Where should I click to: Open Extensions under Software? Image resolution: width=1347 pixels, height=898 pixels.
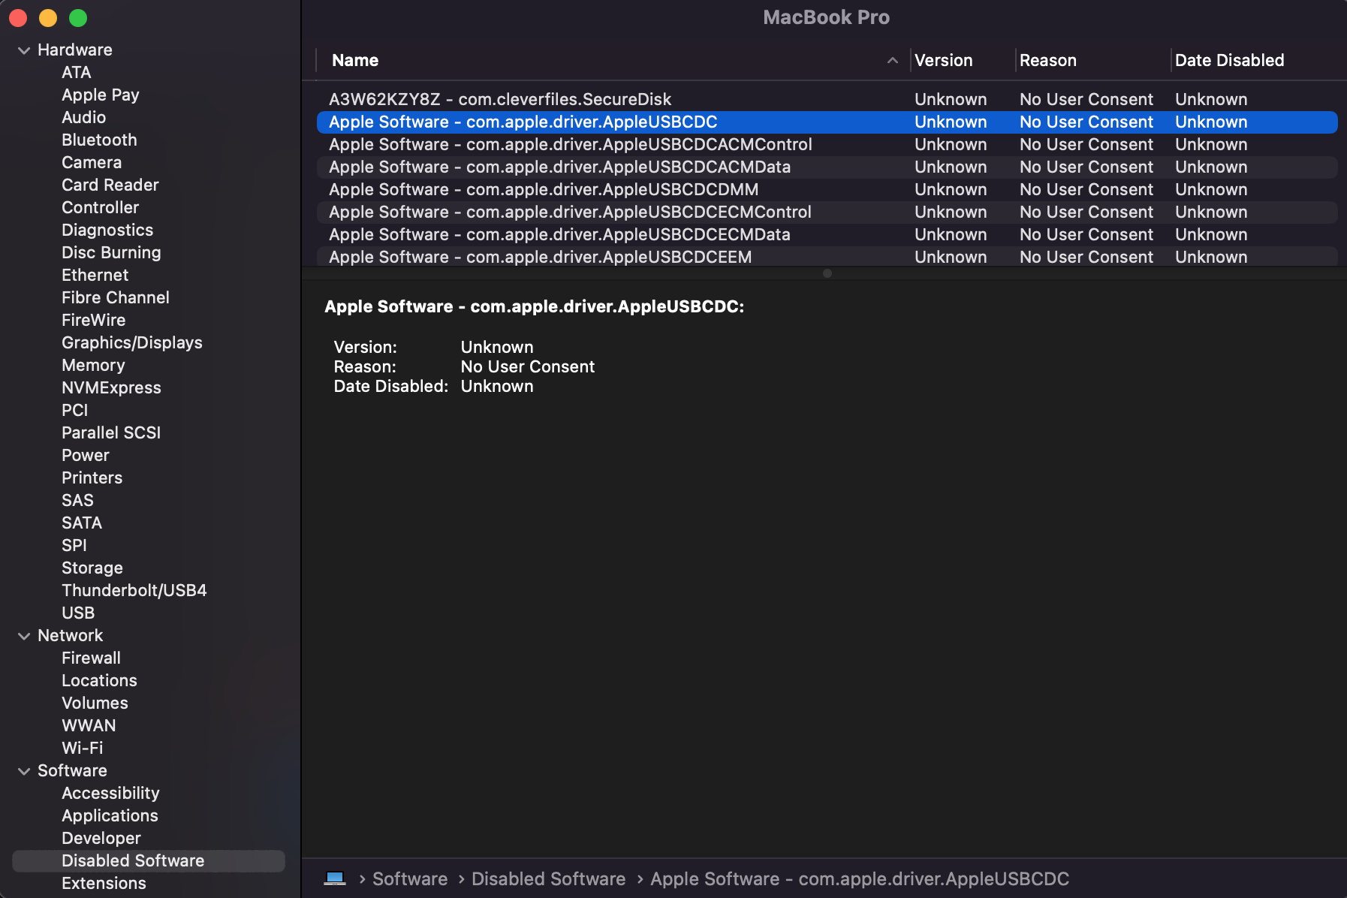pos(104,884)
